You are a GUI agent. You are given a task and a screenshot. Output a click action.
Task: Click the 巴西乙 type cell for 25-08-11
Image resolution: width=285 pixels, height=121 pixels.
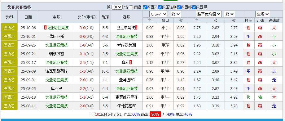pyautogui.click(x=9, y=106)
